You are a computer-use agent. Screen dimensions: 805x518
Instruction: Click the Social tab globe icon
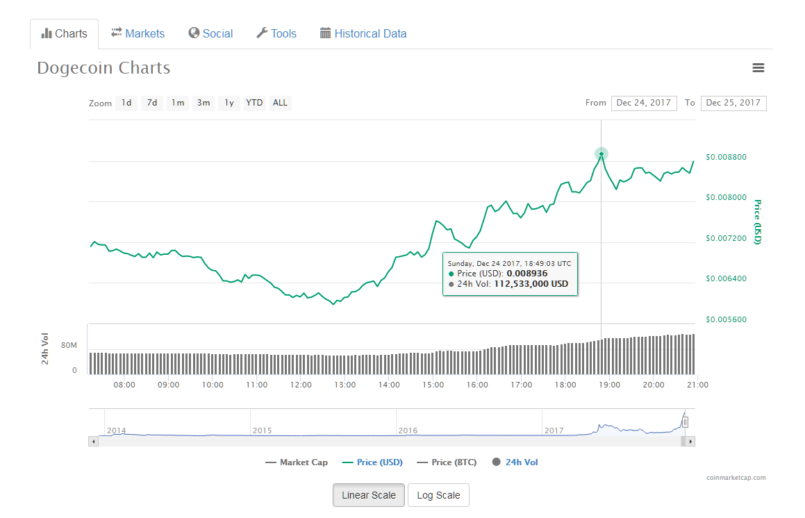point(194,33)
